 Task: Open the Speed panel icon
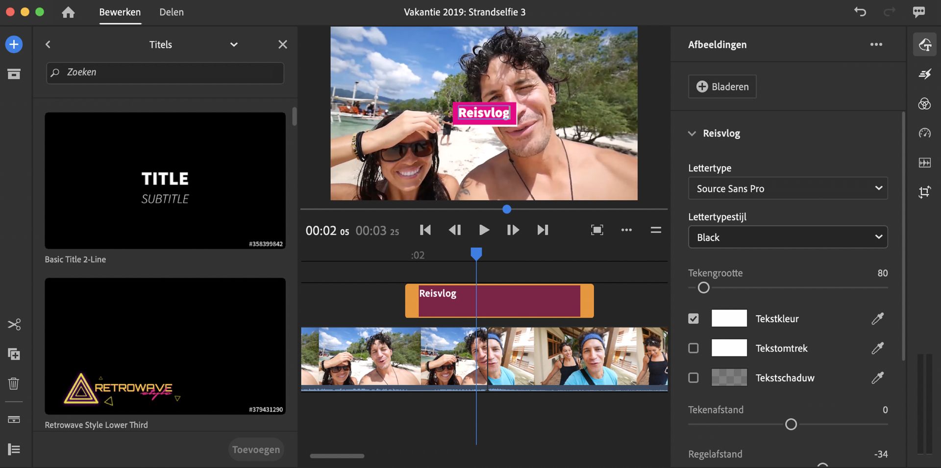click(924, 133)
